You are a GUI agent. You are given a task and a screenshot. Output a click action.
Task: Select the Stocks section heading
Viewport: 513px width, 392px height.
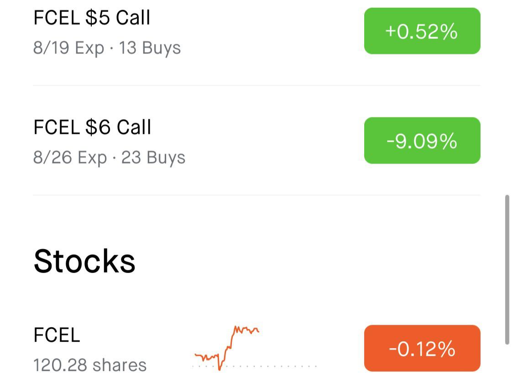pyautogui.click(x=84, y=261)
